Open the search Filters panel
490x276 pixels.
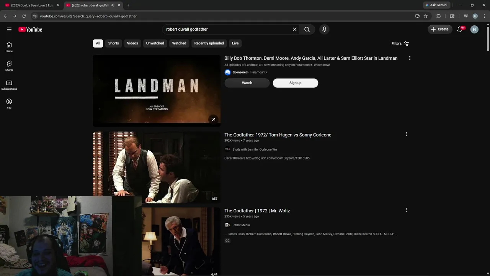400,44
